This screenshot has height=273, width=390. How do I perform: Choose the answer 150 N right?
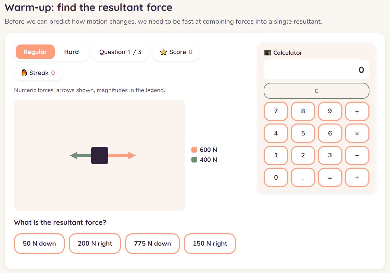coord(210,244)
